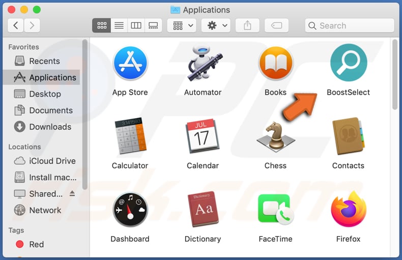Viewport: 402px width, 260px height.
Task: Open Network in the sidebar
Action: point(41,210)
